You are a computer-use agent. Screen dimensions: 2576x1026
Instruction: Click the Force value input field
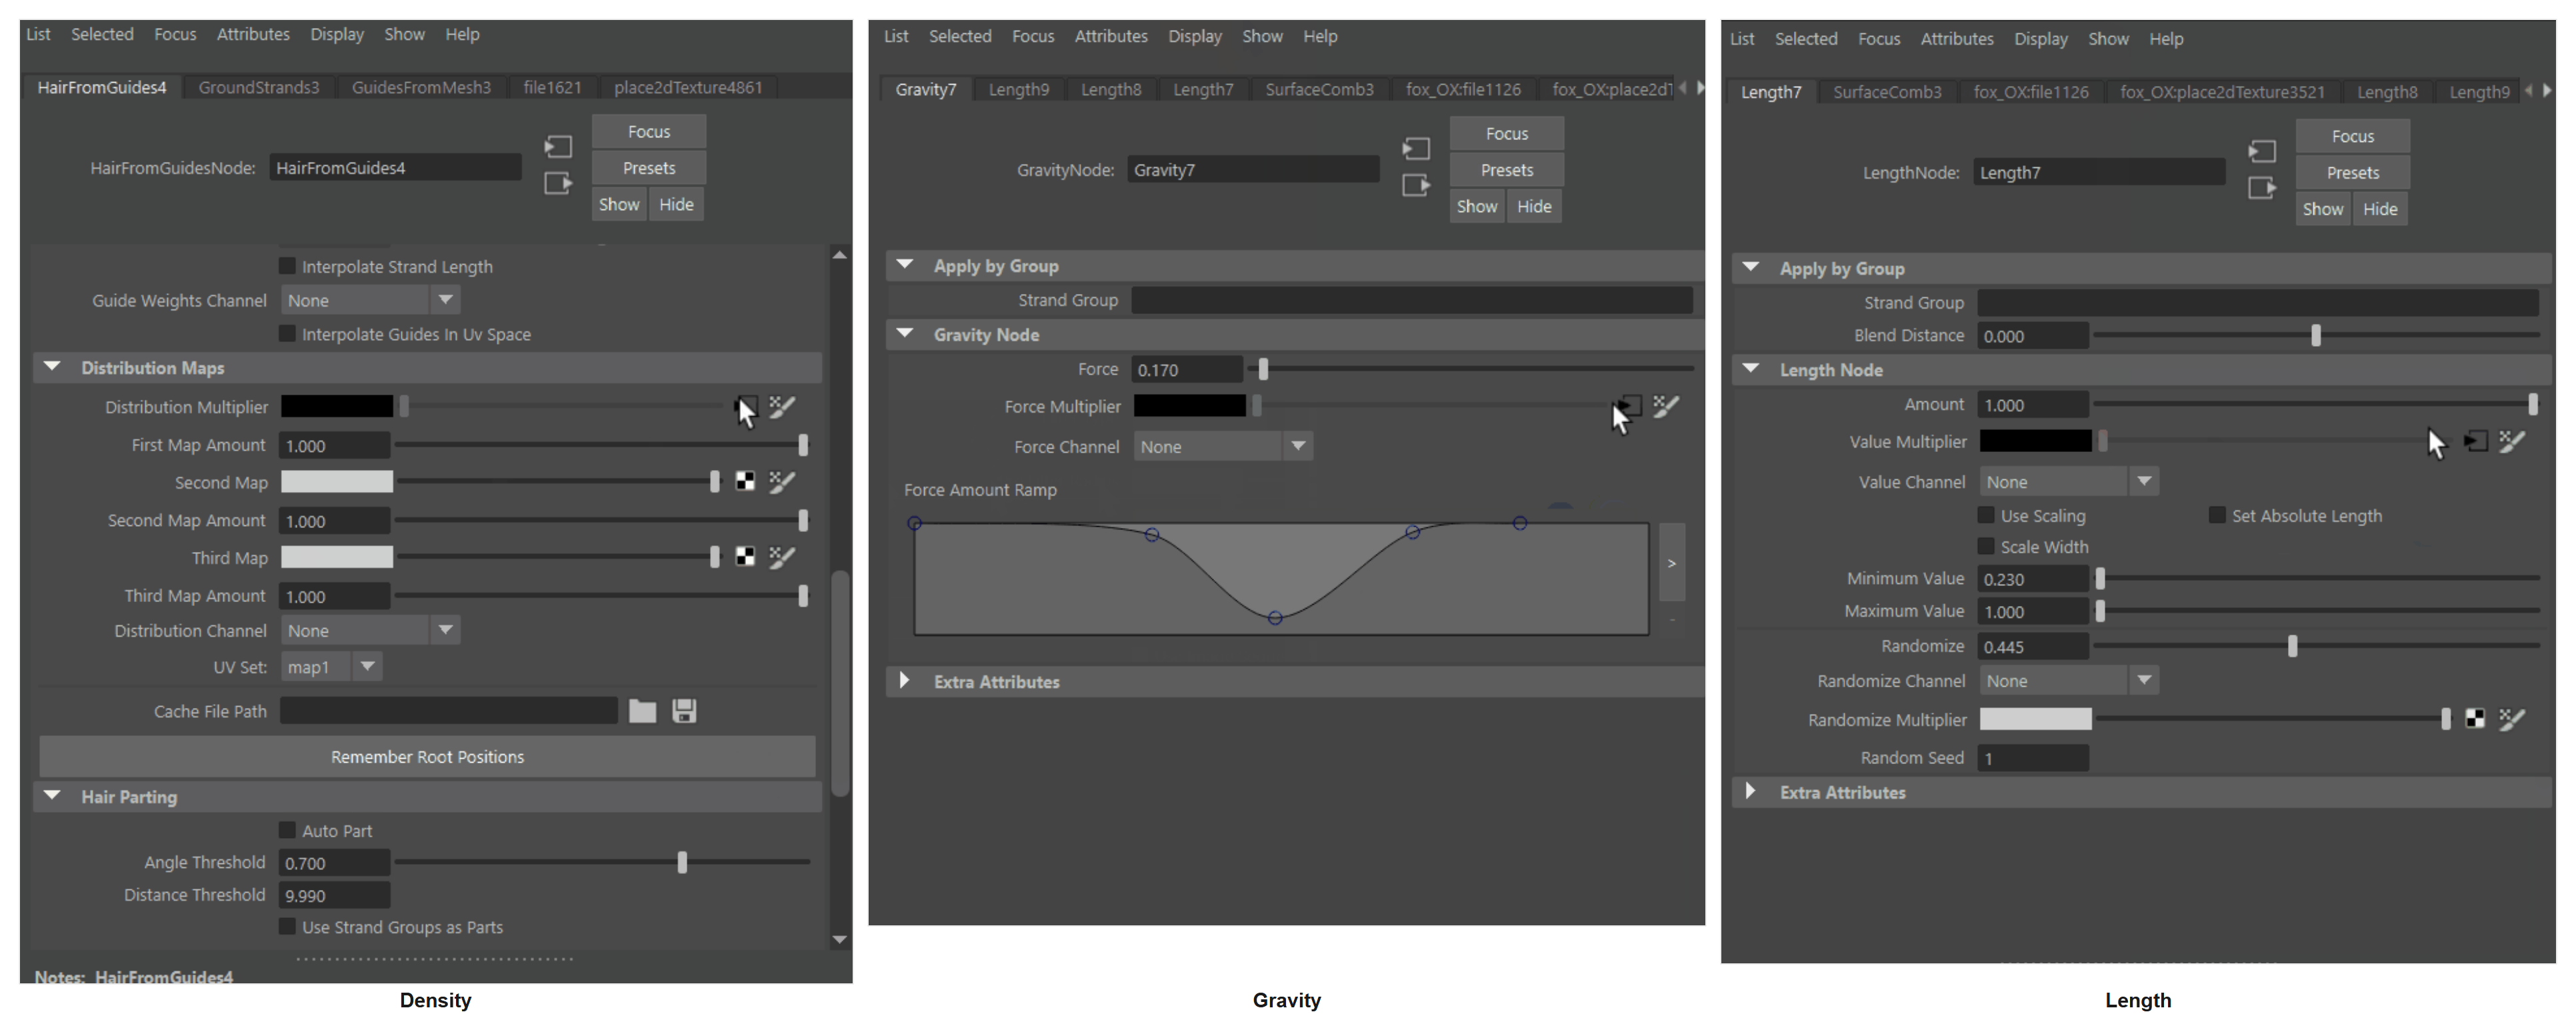(1187, 370)
